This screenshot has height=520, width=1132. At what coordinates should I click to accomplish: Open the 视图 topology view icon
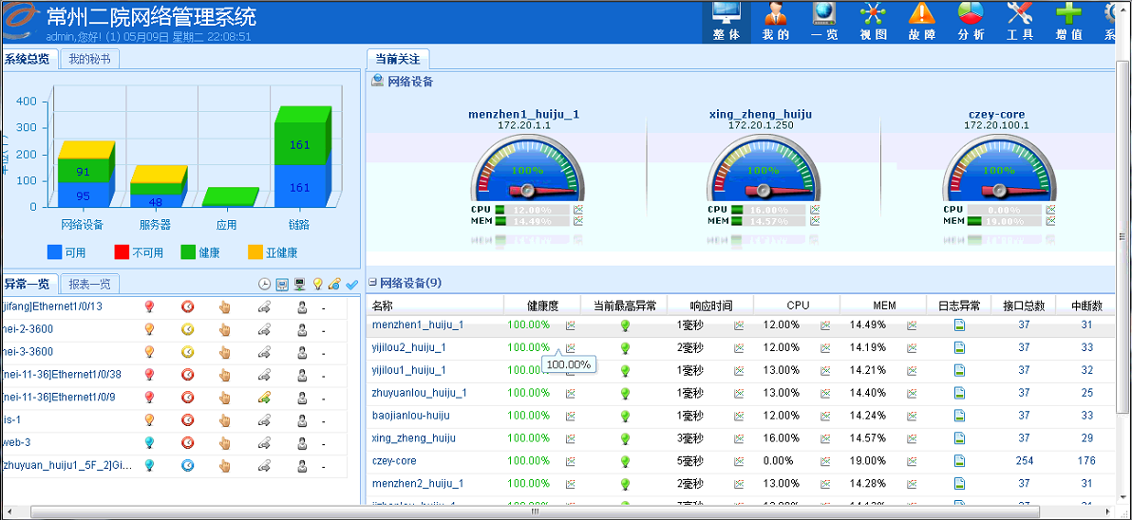point(873,21)
